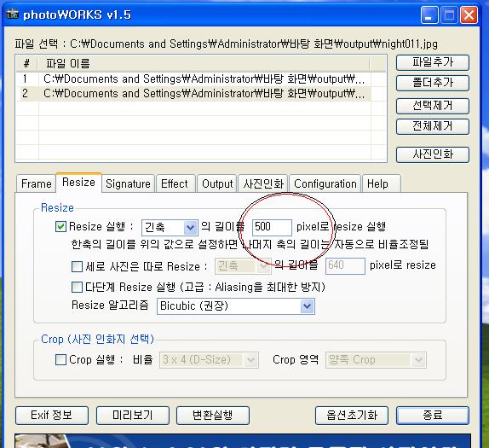Switch to the Signature tab
489x448 pixels.
point(128,183)
